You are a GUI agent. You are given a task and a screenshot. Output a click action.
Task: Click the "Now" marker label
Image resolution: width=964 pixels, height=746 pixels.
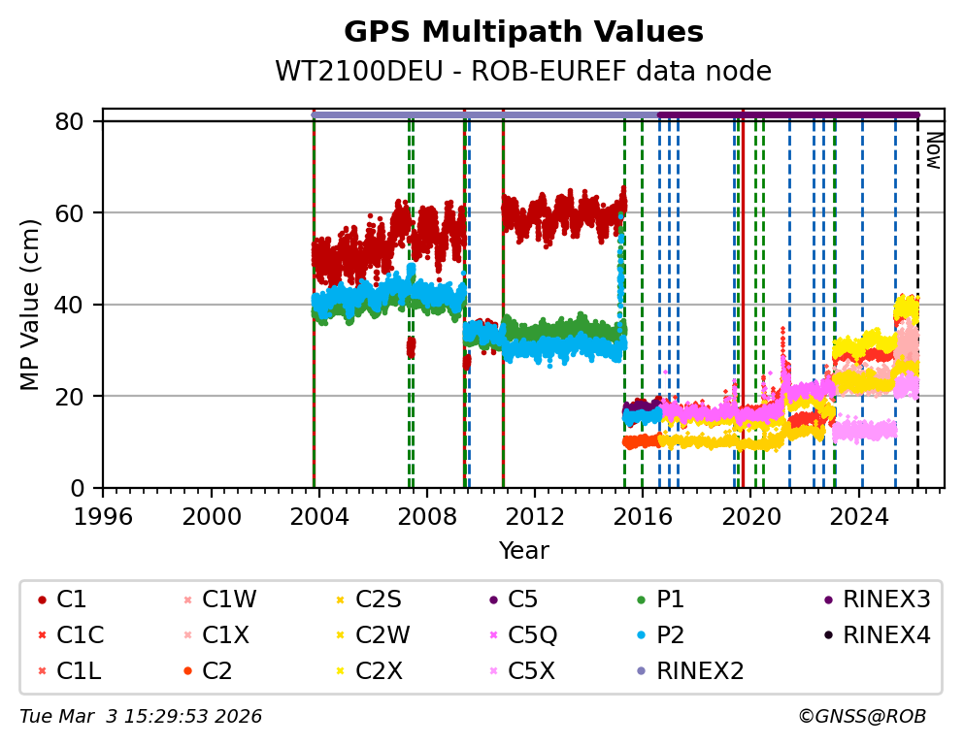point(932,150)
